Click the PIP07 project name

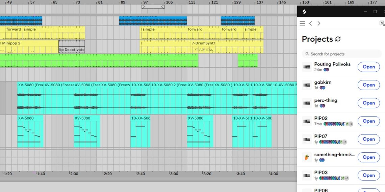(x=321, y=136)
